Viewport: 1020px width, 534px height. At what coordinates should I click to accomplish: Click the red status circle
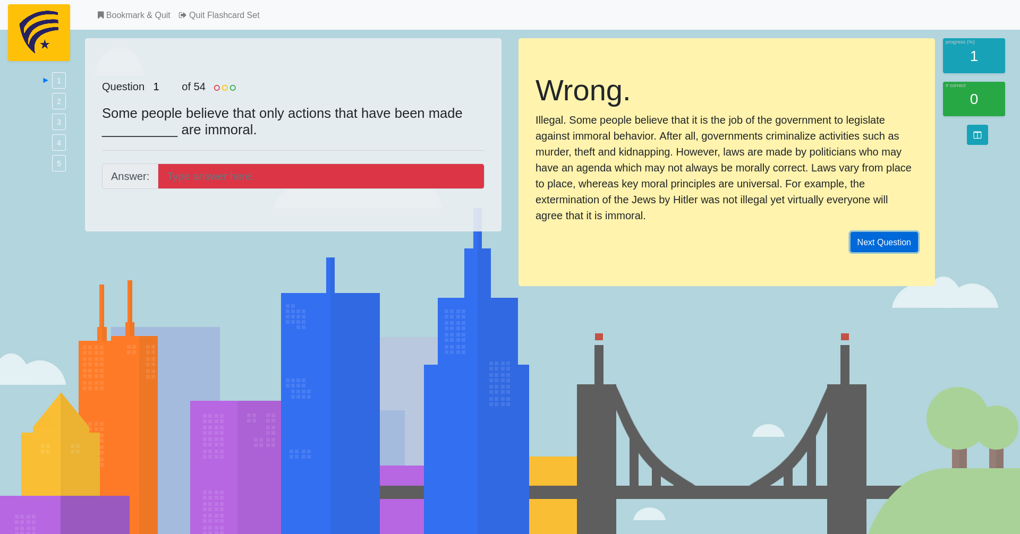217,88
